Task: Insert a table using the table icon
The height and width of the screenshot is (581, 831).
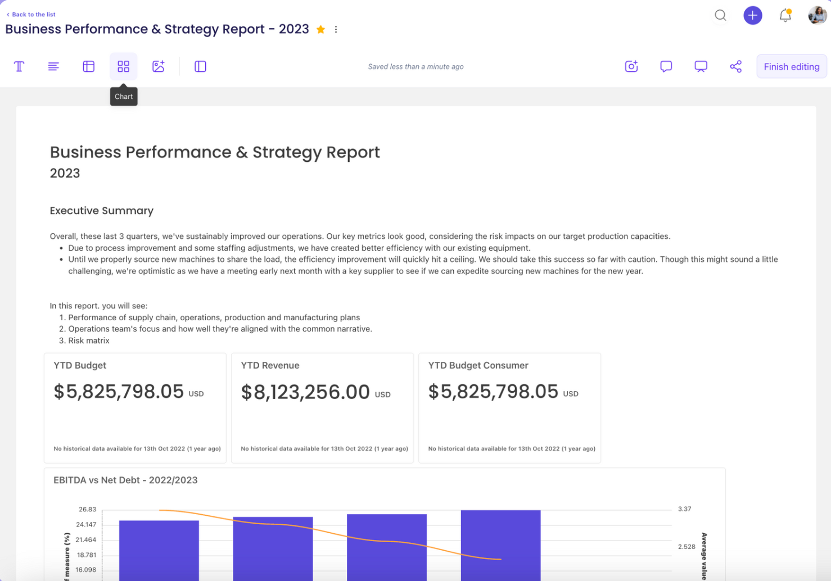Action: click(x=89, y=66)
